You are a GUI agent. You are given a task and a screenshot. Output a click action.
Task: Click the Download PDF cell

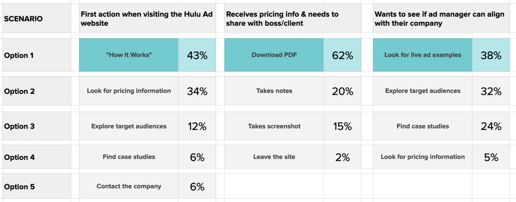point(274,55)
